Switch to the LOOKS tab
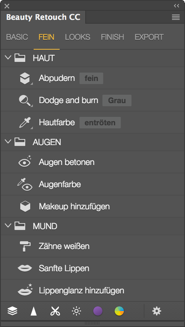Image resolution: width=185 pixels, height=327 pixels. (x=78, y=37)
